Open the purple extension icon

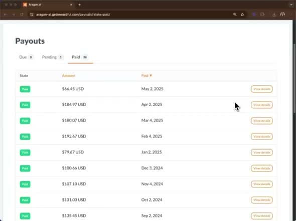click(254, 14)
